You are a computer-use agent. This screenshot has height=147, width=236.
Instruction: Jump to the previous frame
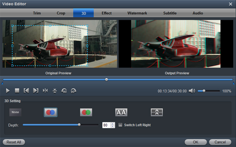point(26,91)
